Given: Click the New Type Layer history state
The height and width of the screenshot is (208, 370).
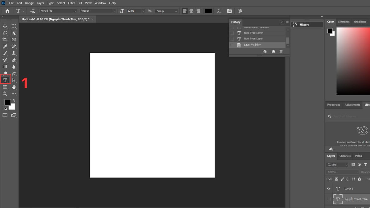Looking at the screenshot, I should click(x=253, y=33).
